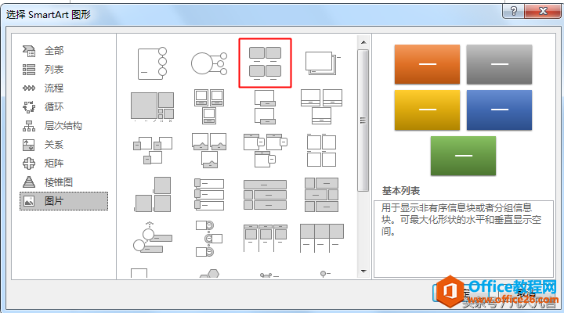Select three columns with header bars and gray squares
The height and width of the screenshot is (313, 564).
click(x=265, y=238)
